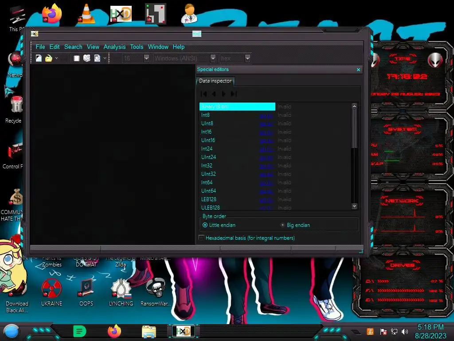Expand the arrow next to Open icon
This screenshot has width=454, height=341.
click(56, 58)
